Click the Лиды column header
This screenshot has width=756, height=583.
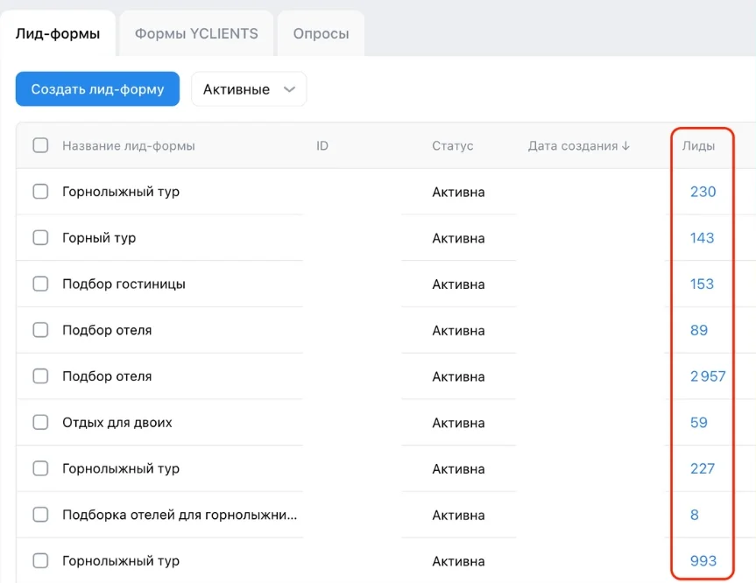pyautogui.click(x=698, y=145)
